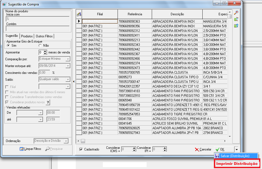Image resolution: width=262 pixels, height=169 pixels.
Task: Click reference 7899052547853 cell
Action: [x=135, y=114]
